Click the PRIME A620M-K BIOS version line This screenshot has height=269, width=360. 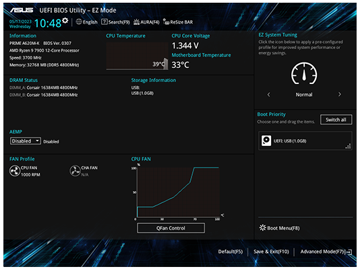coord(40,43)
